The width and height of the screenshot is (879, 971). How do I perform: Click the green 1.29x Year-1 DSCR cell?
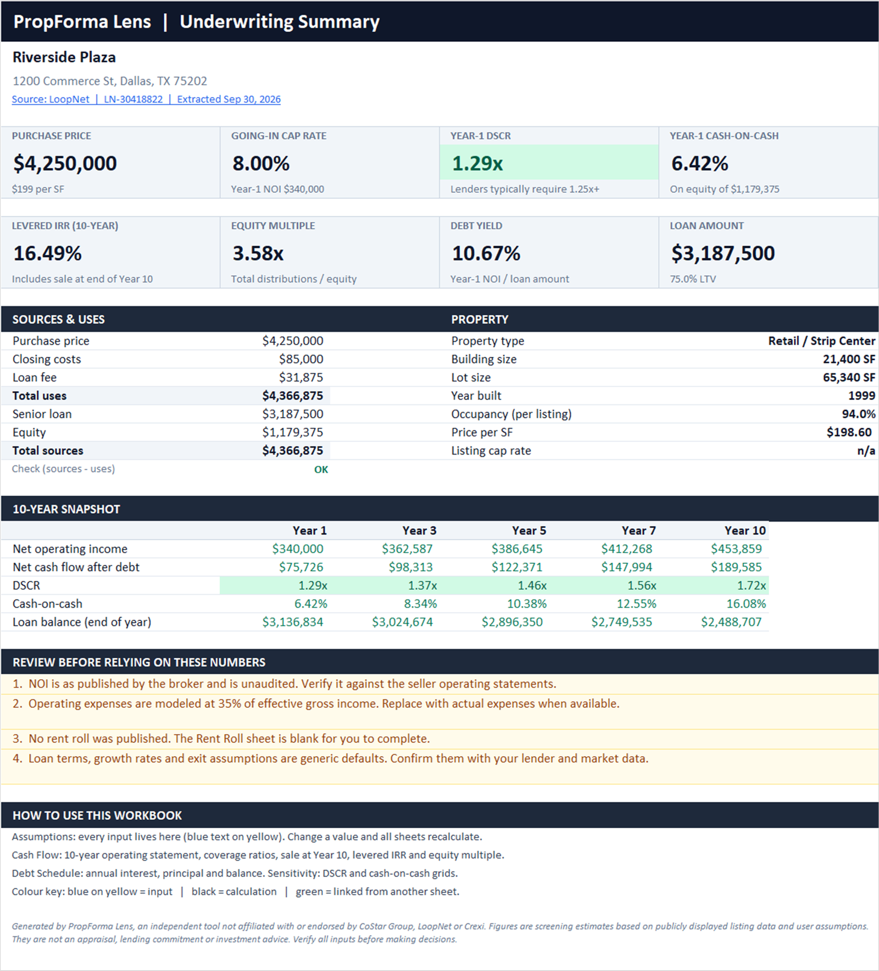pos(549,162)
